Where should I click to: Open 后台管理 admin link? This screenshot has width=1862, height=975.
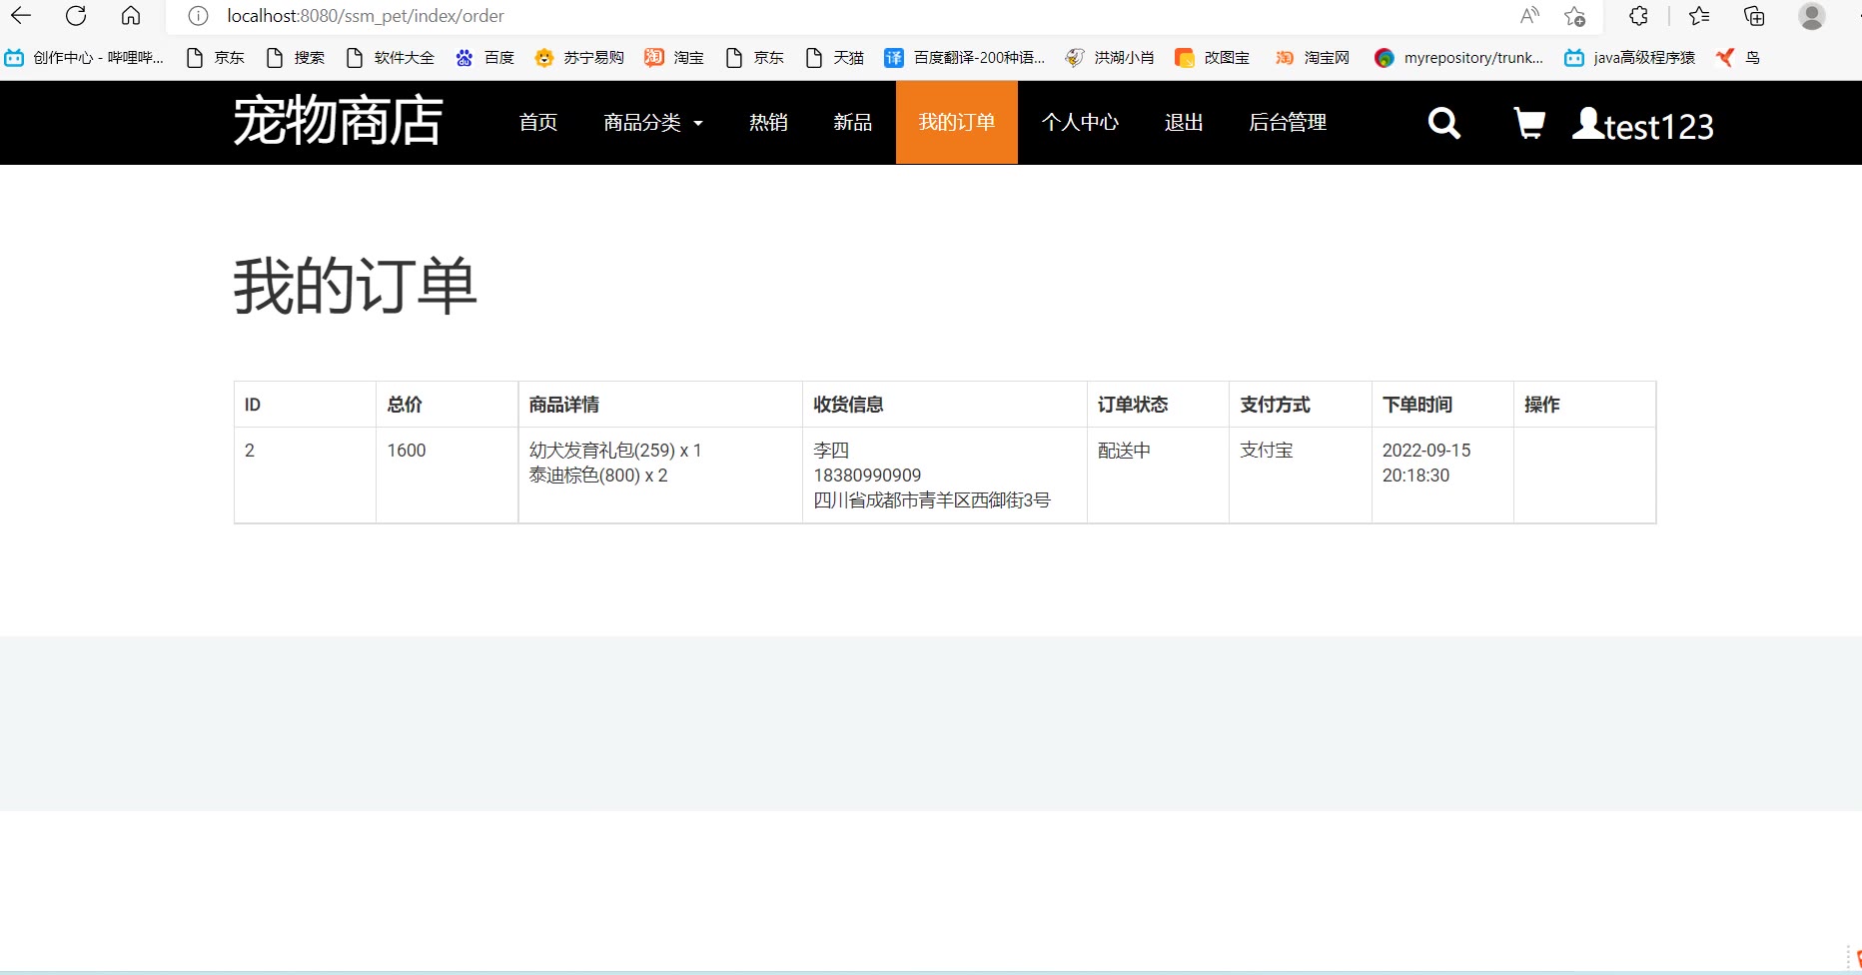click(1288, 122)
